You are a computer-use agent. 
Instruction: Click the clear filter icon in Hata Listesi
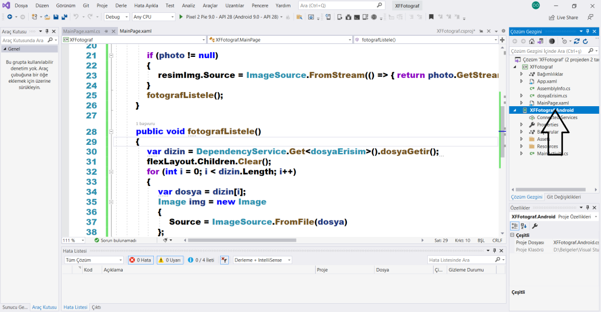[x=224, y=260]
